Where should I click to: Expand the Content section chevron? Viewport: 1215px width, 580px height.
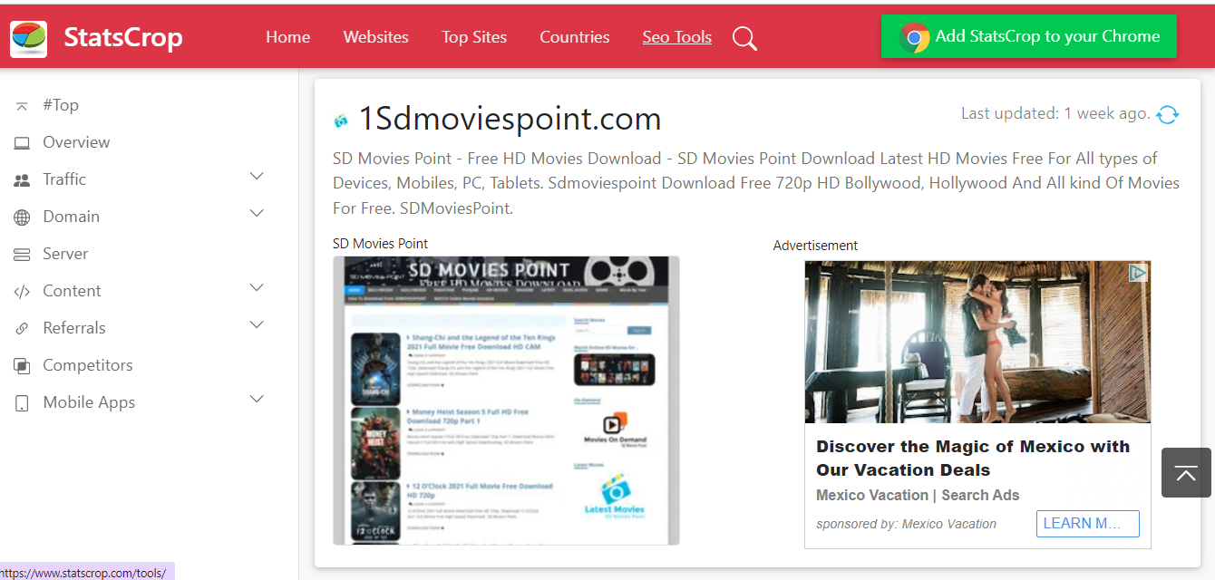pyautogui.click(x=257, y=288)
